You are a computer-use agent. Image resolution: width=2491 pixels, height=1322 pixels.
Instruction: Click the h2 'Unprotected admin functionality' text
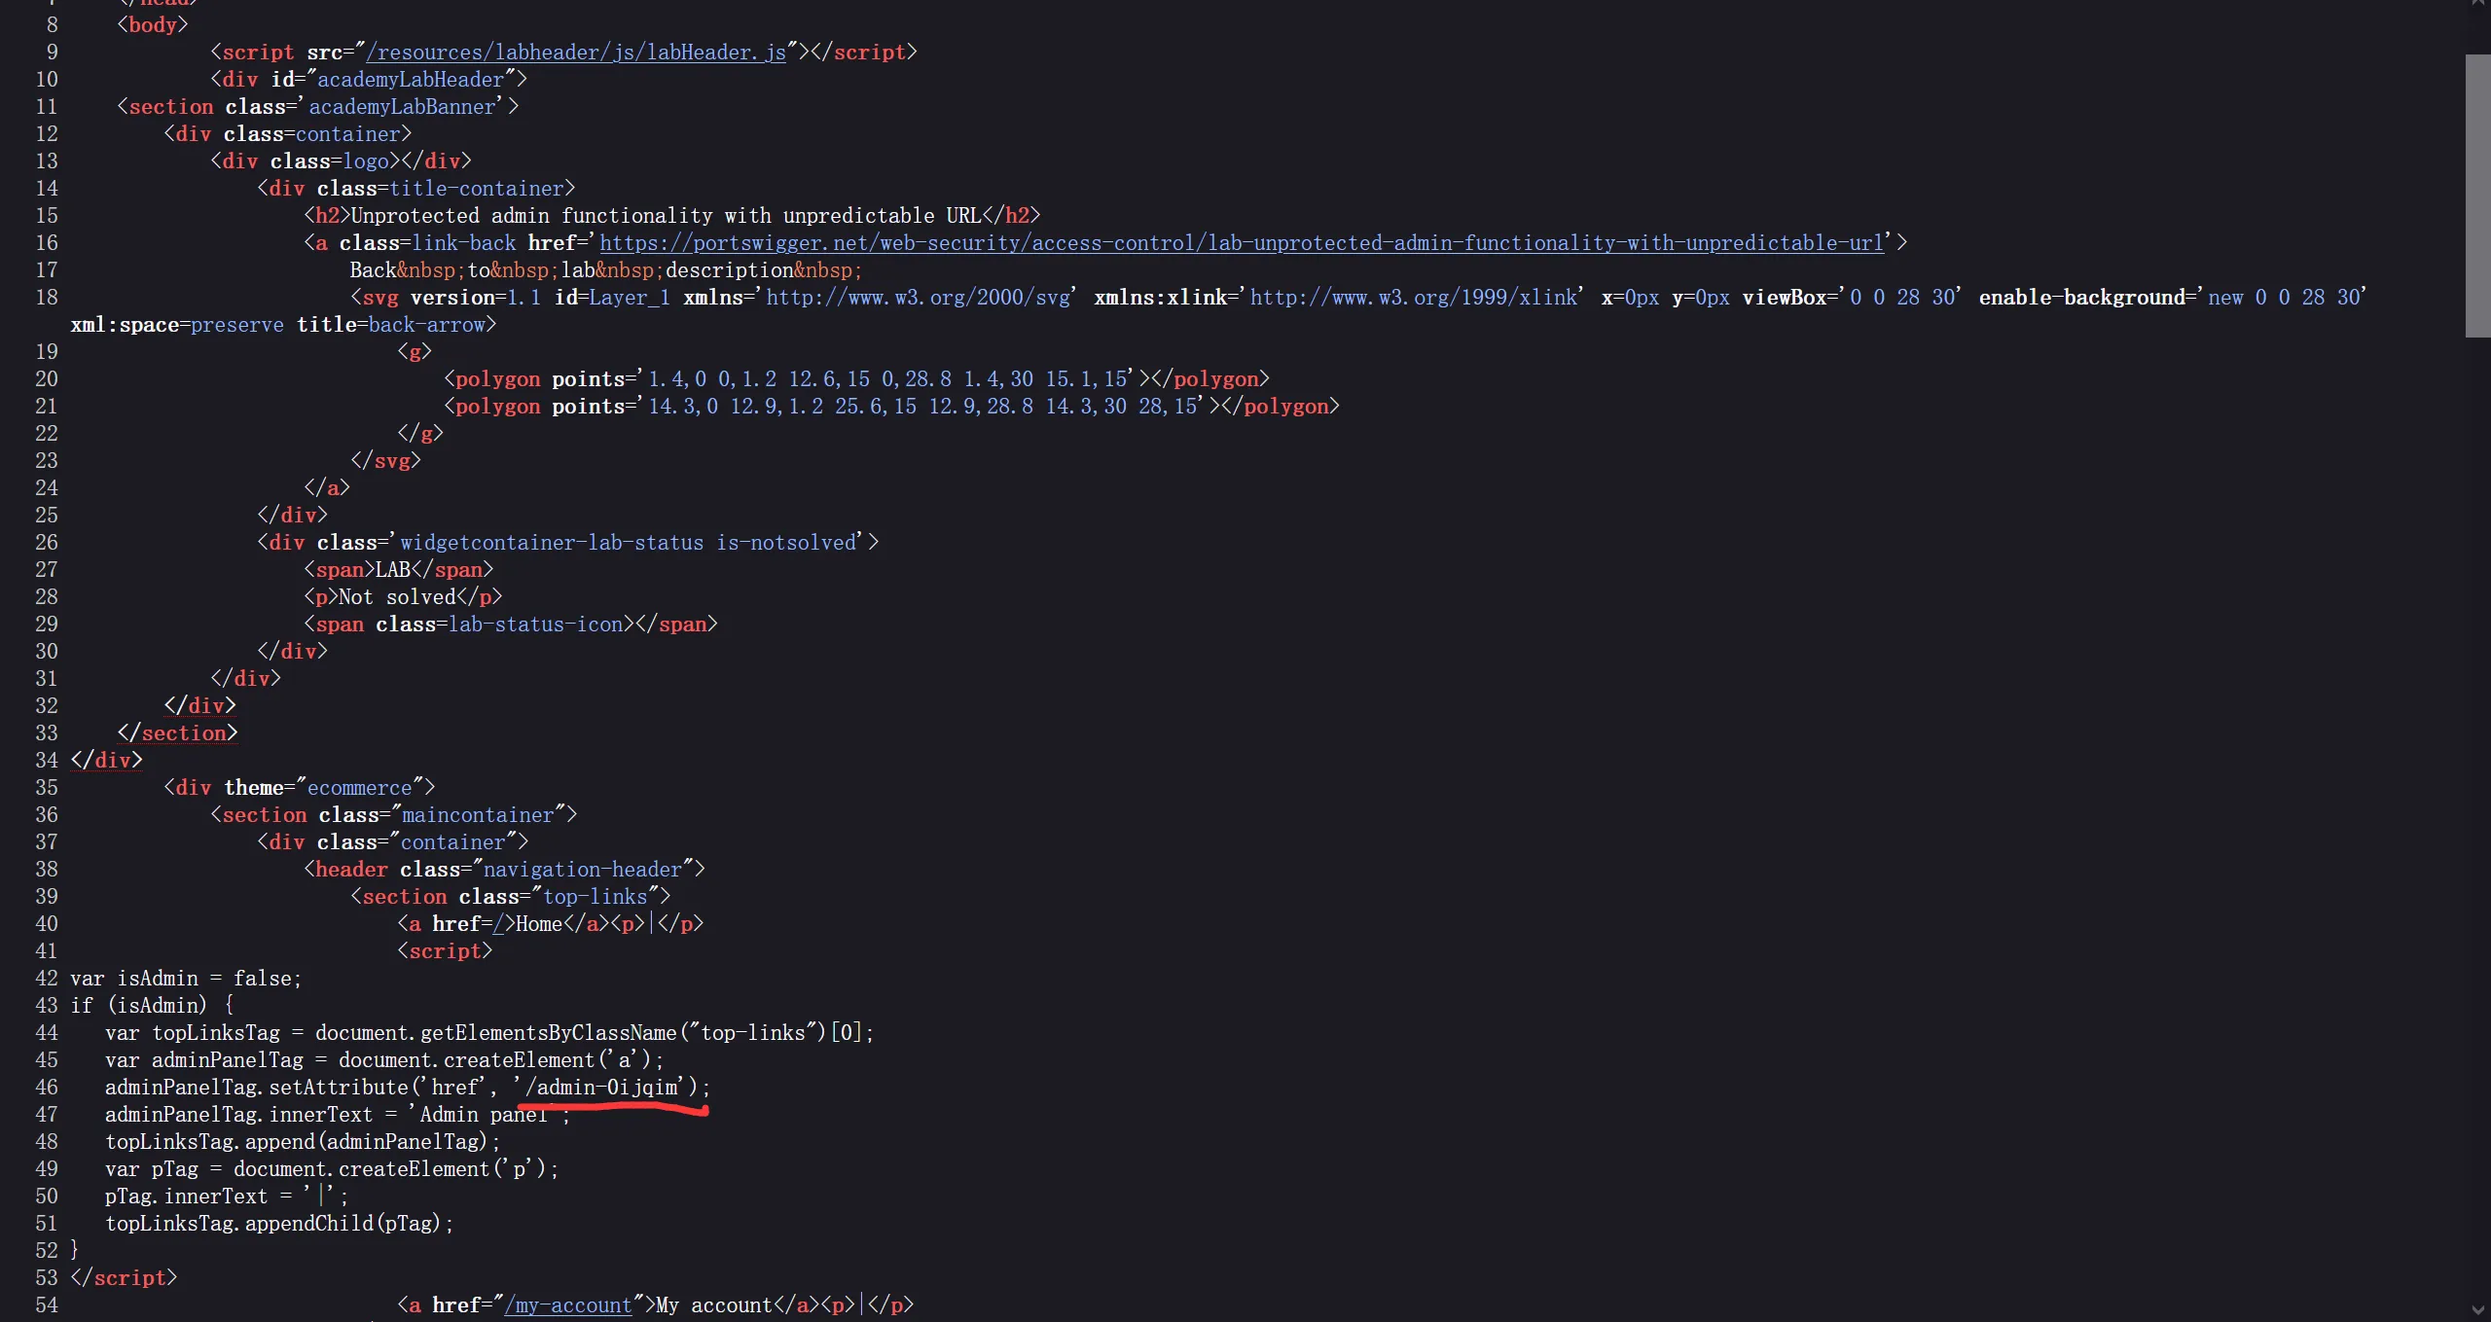(x=666, y=215)
